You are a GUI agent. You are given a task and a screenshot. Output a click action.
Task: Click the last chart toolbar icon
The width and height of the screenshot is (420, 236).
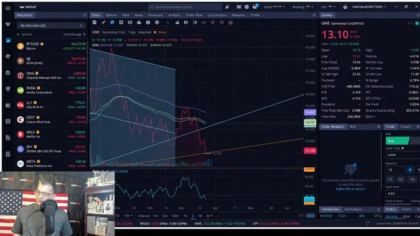pos(230,23)
